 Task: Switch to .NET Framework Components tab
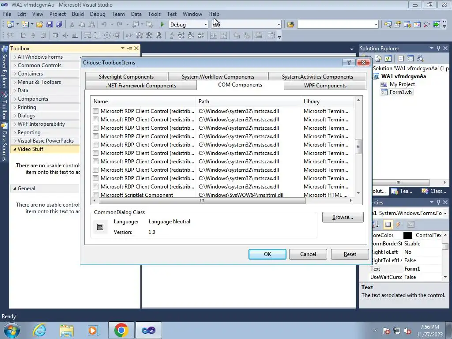point(141,86)
